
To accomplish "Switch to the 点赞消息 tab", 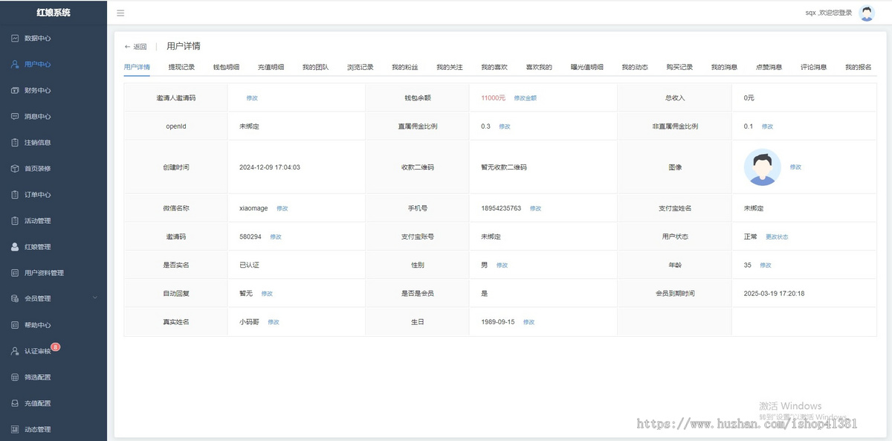I will (769, 67).
